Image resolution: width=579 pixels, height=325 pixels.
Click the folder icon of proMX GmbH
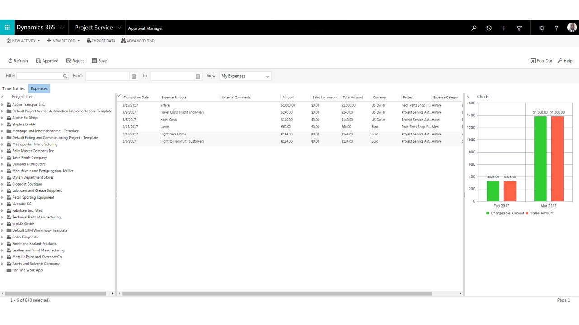(9, 224)
